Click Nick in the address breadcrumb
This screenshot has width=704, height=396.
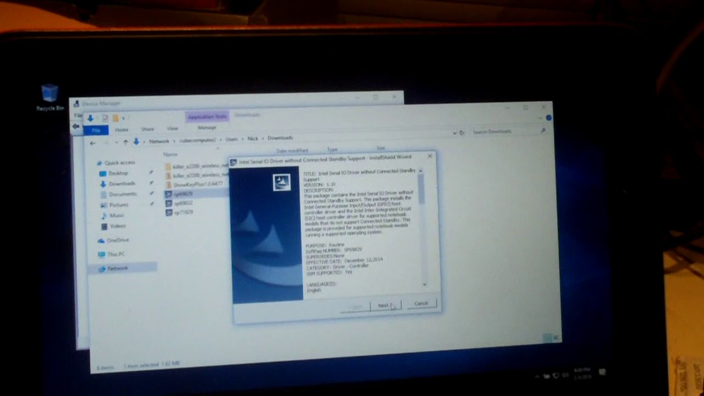click(252, 139)
